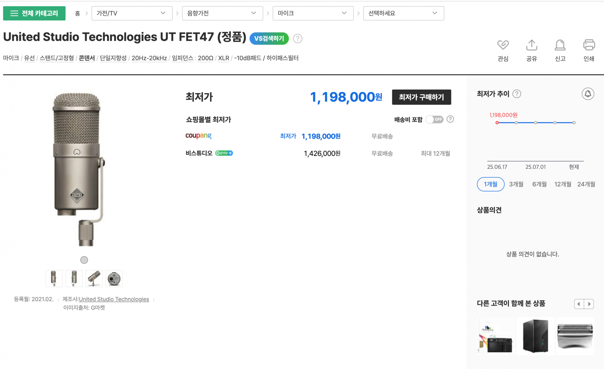Click the red first point on price chart
This screenshot has height=369, width=604.
[x=497, y=123]
